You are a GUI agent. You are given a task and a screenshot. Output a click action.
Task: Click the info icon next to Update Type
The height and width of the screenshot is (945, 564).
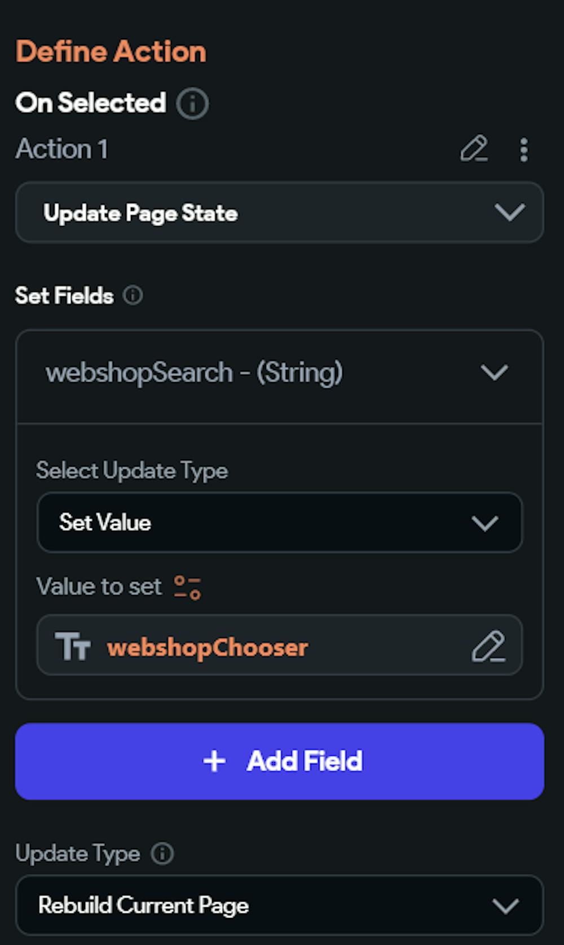pos(162,853)
